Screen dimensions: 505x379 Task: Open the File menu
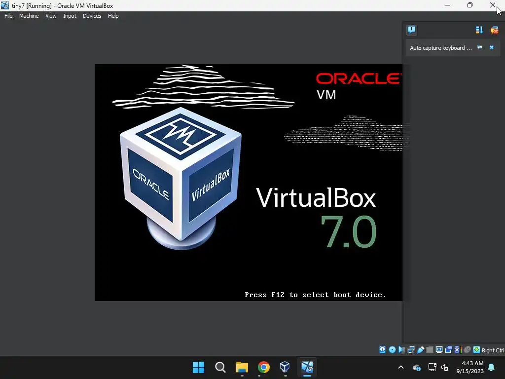coord(8,16)
